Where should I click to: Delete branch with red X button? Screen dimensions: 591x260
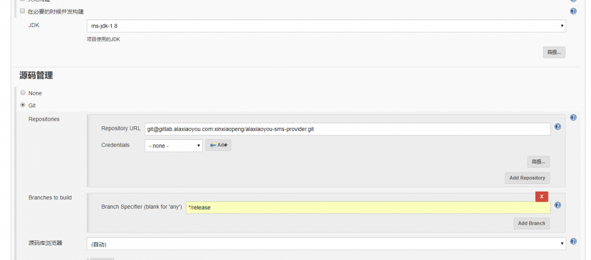[x=541, y=196]
